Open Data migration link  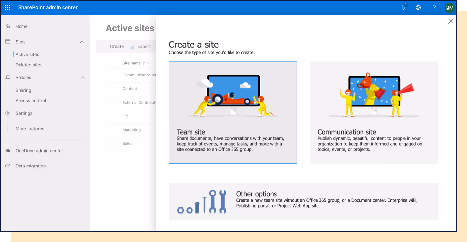tap(31, 166)
